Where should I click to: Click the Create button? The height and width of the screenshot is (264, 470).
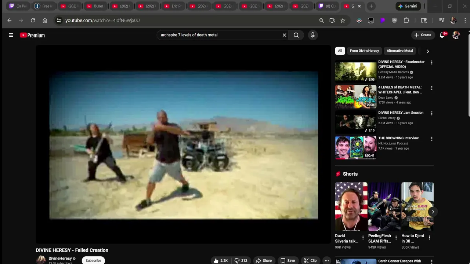coord(423,35)
